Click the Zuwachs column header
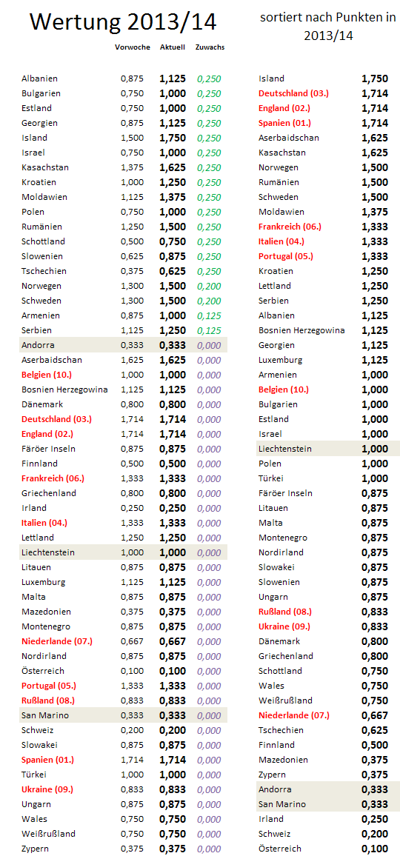The height and width of the screenshot is (856, 400). (210, 47)
